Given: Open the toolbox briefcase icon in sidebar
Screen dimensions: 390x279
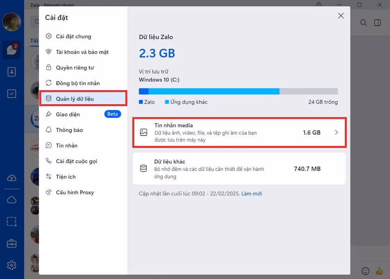Looking at the screenshot, I should tap(11, 243).
